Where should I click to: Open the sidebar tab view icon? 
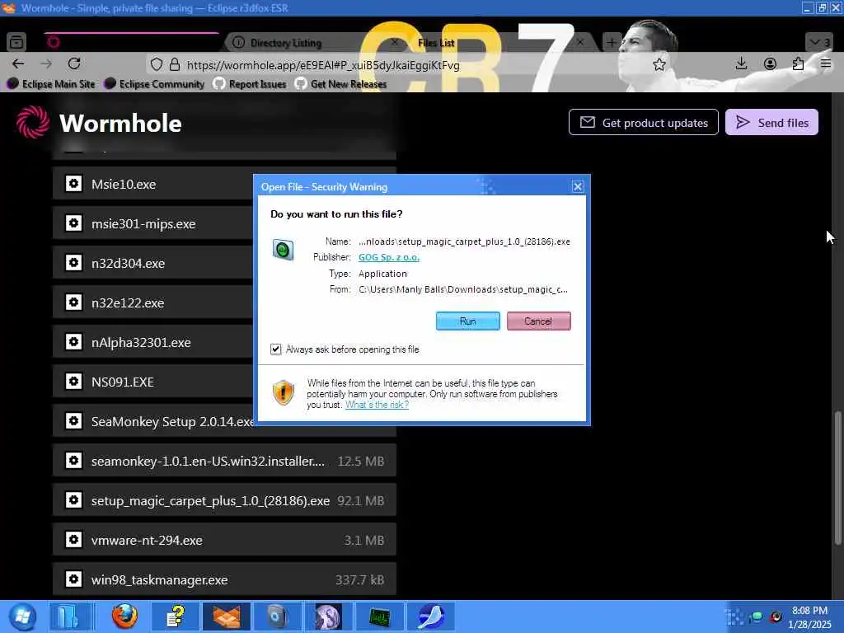tap(16, 41)
